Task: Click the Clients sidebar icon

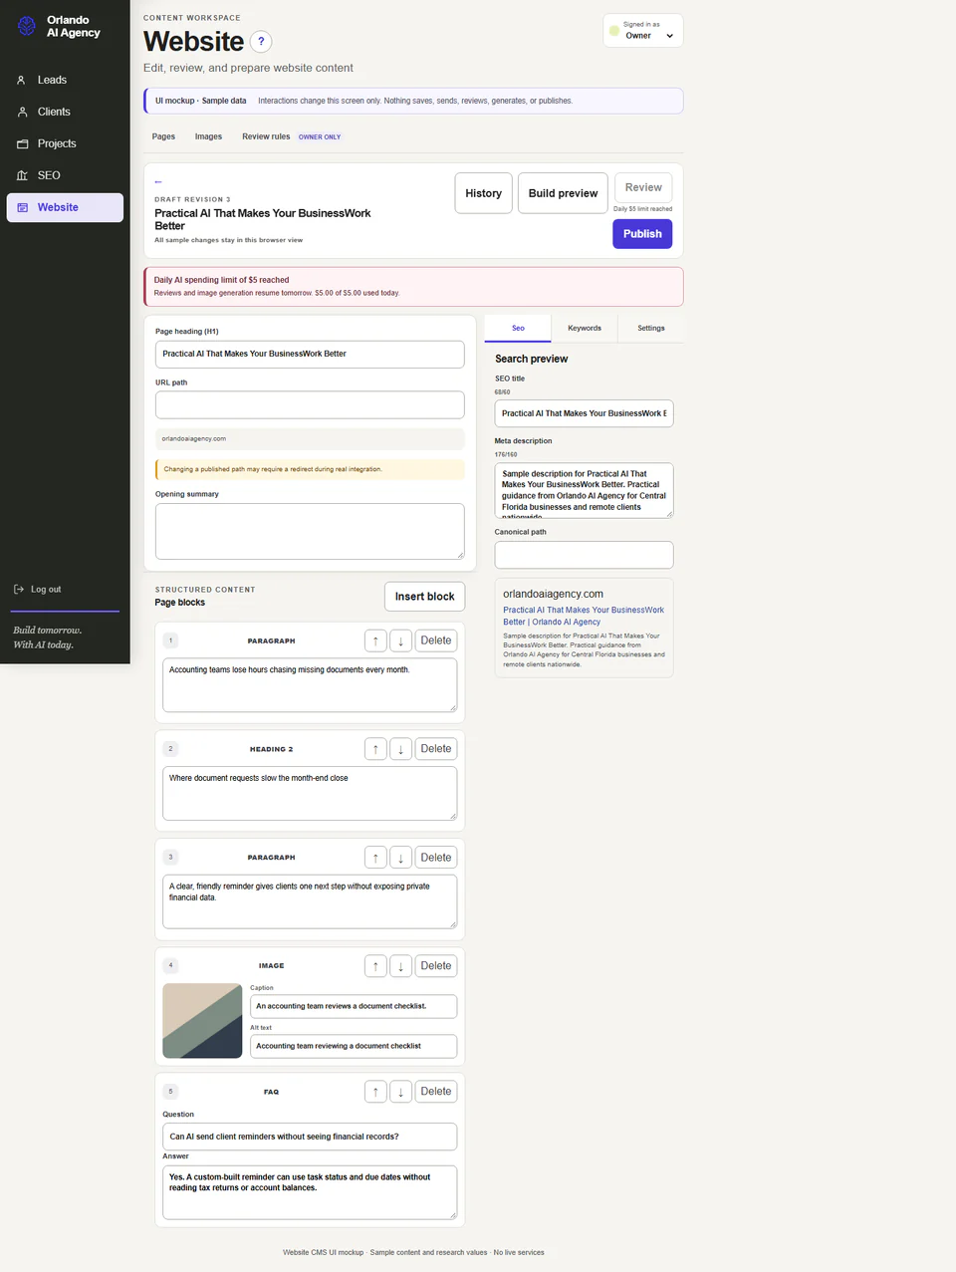Action: coord(22,112)
